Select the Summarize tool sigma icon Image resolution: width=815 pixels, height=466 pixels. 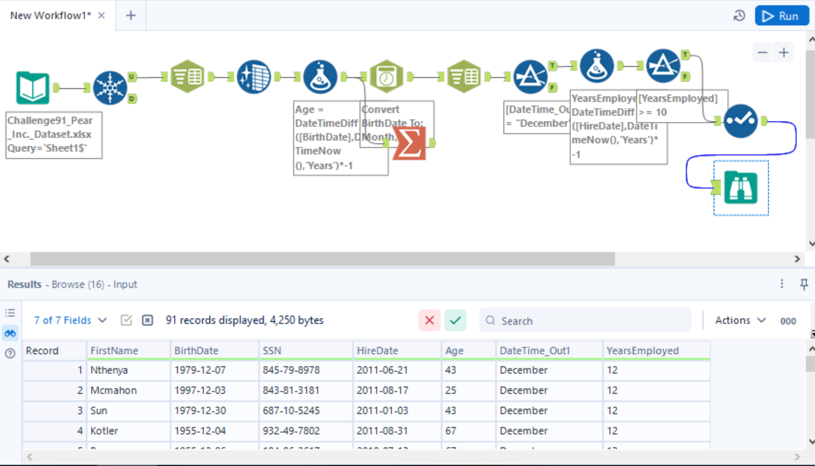[409, 142]
